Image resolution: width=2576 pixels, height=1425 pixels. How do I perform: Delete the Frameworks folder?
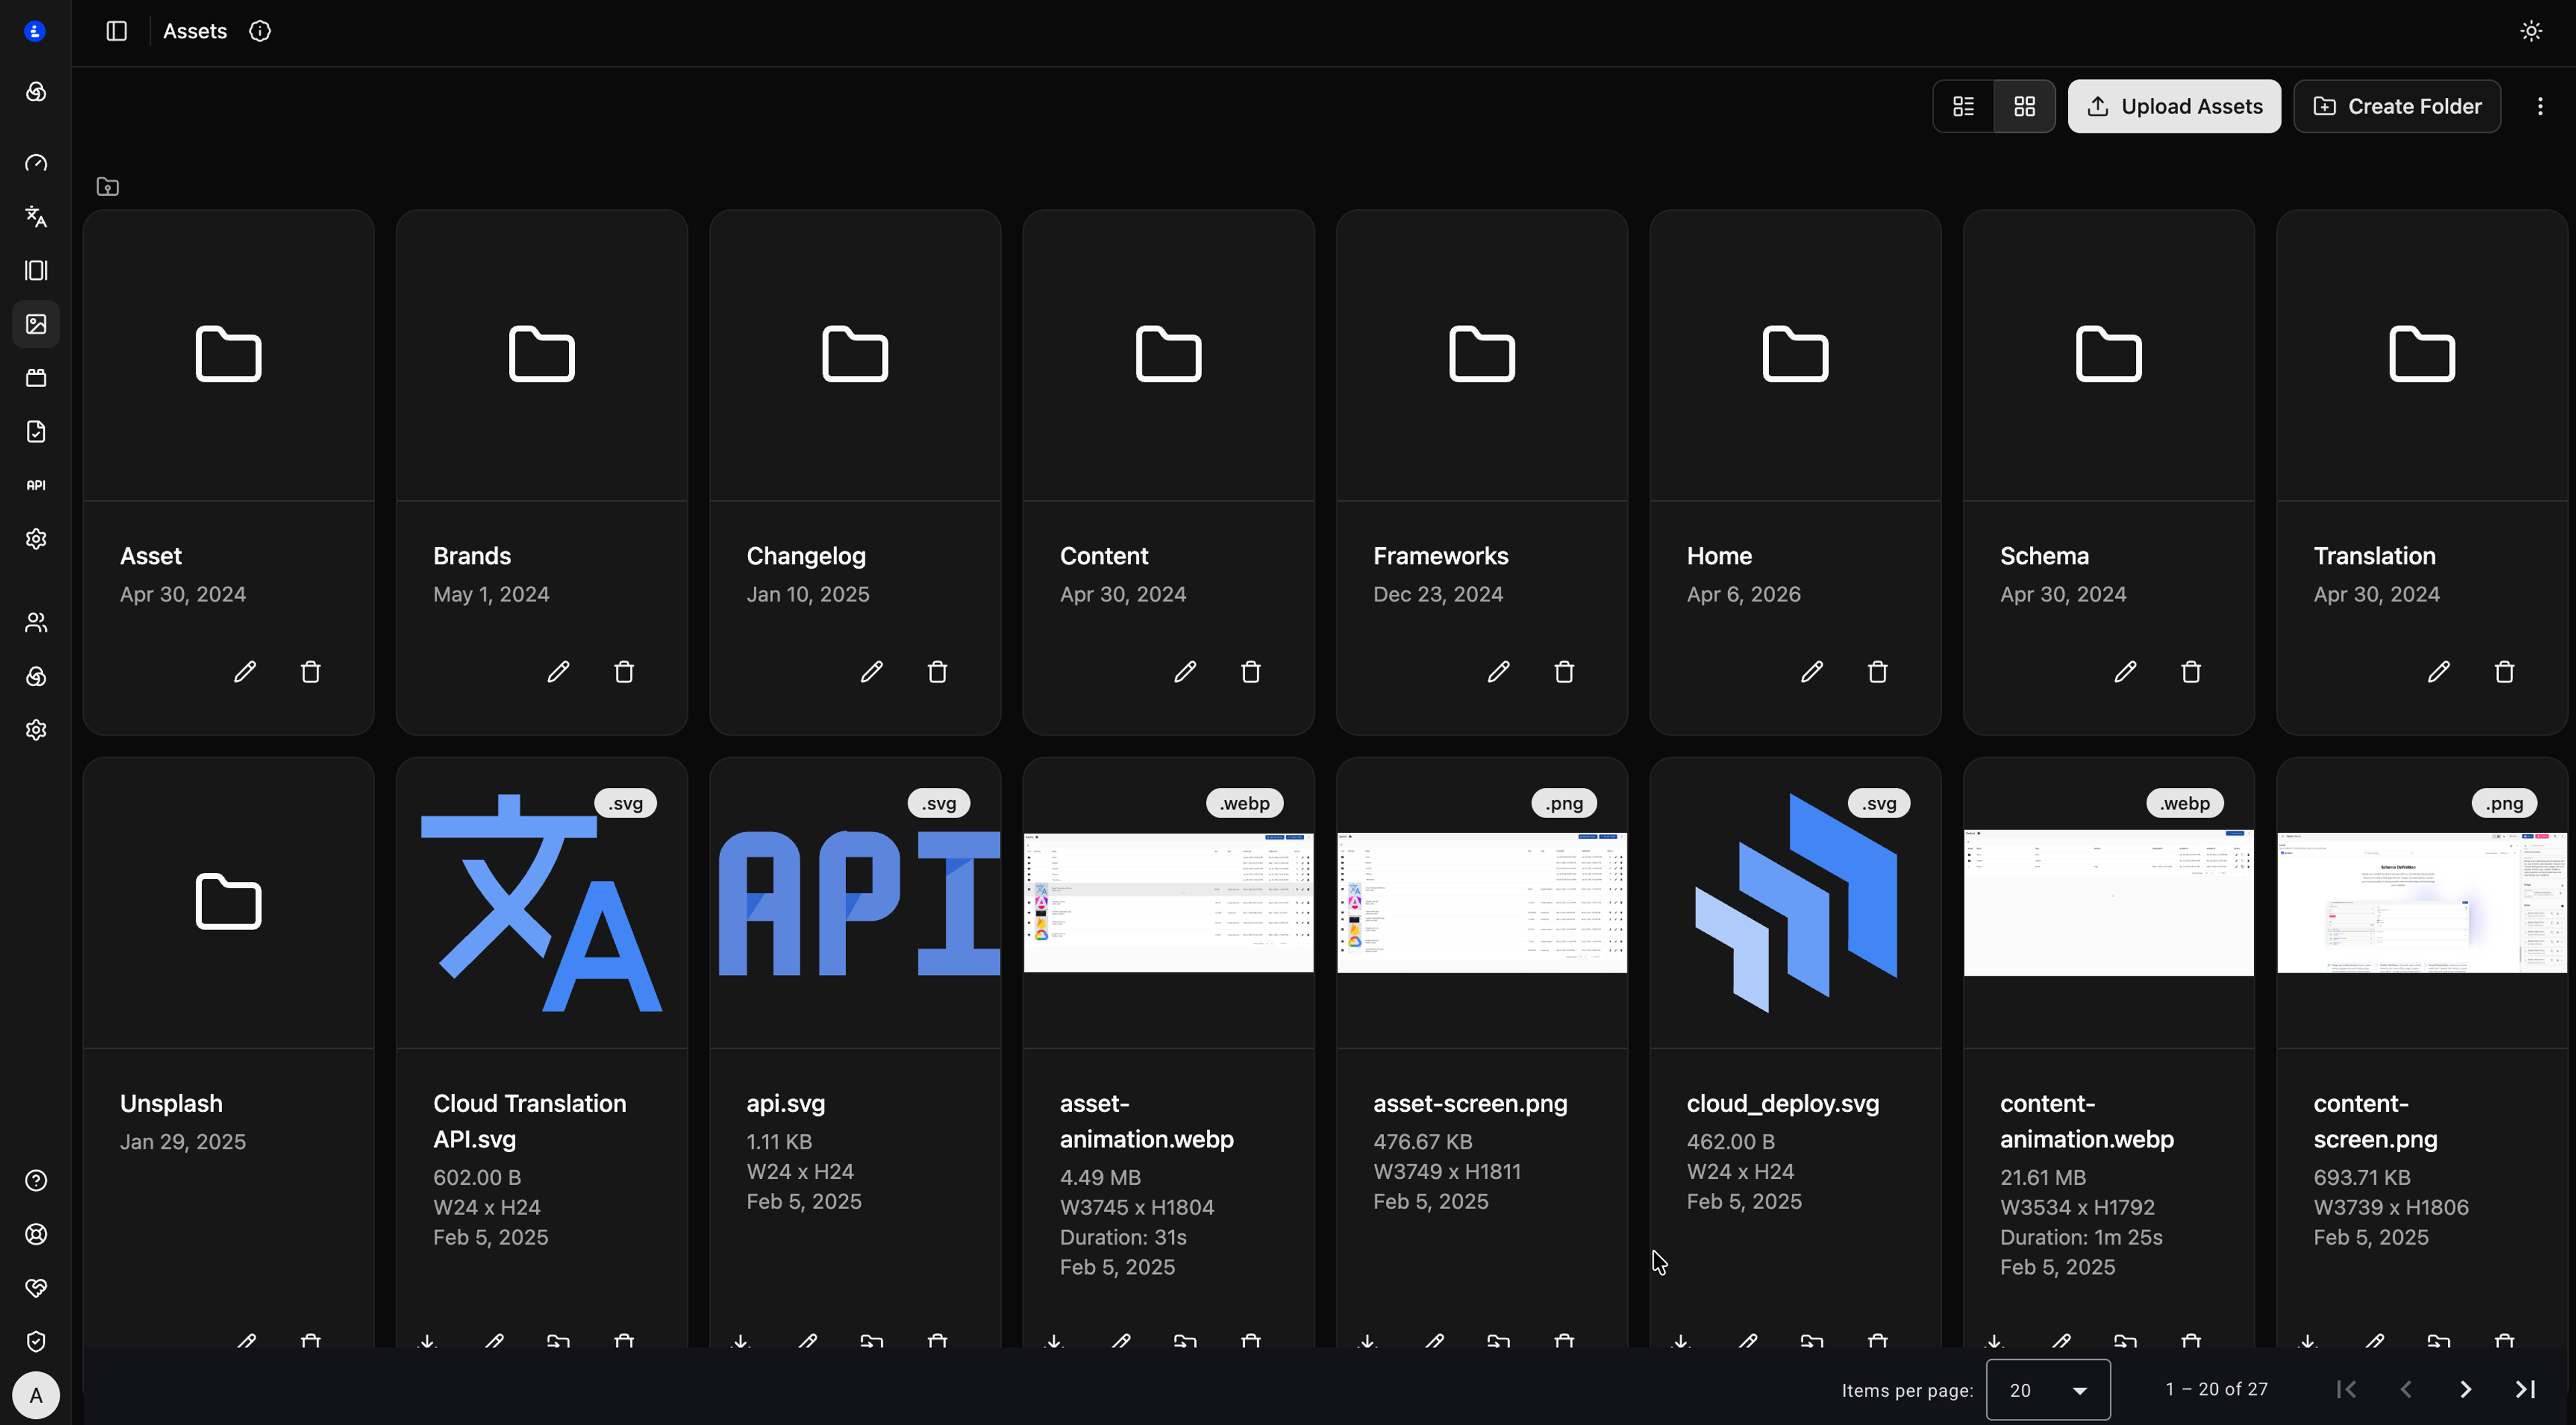pos(1565,671)
